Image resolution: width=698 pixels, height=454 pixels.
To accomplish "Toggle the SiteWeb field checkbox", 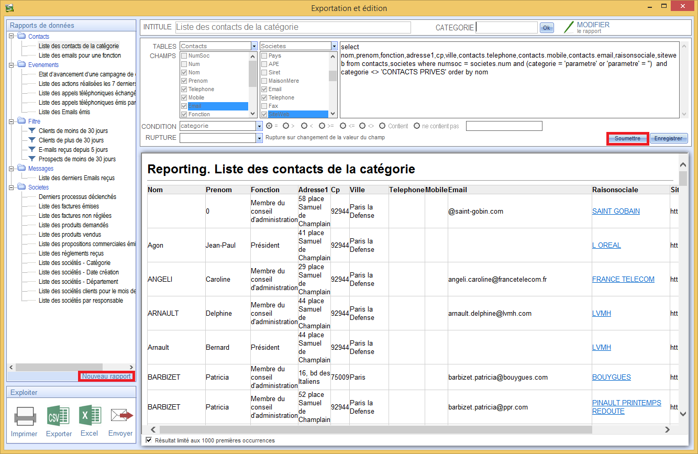I will [264, 114].
